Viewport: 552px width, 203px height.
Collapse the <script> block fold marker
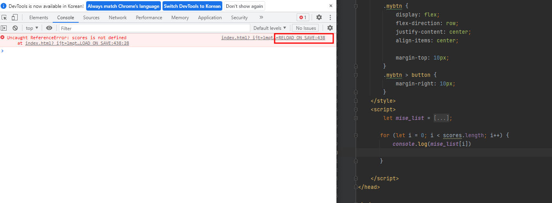[x=356, y=109]
